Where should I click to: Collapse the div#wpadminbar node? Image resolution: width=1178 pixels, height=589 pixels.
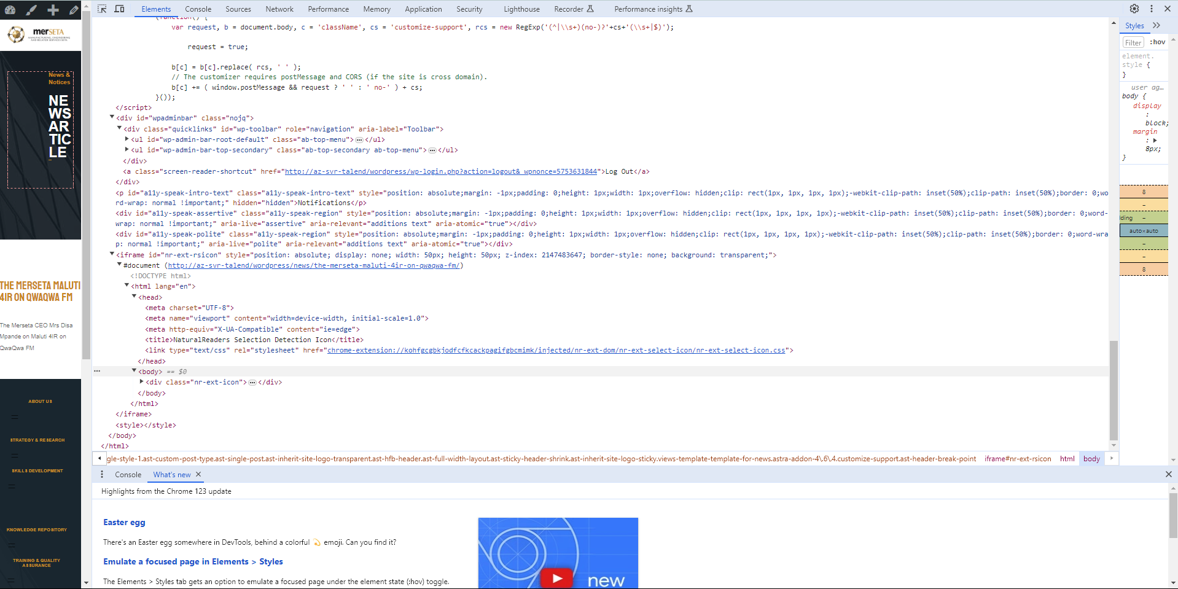pos(112,117)
